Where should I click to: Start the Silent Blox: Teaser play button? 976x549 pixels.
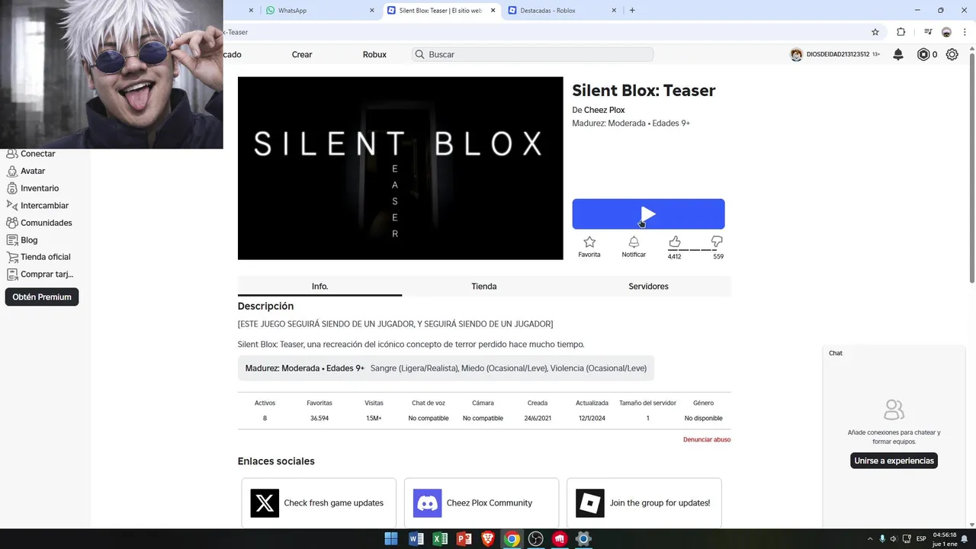[x=648, y=214]
